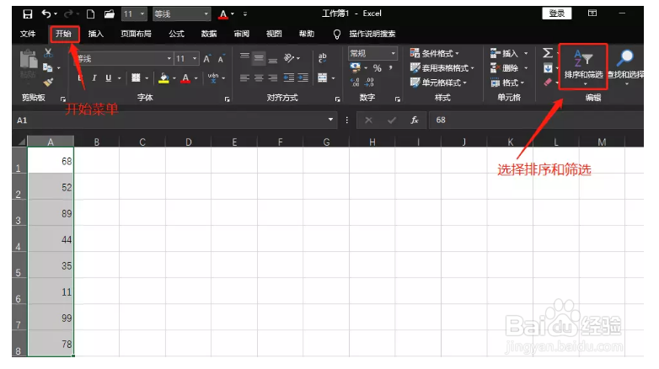Open 条件格式 conditional formatting menu

pyautogui.click(x=435, y=53)
